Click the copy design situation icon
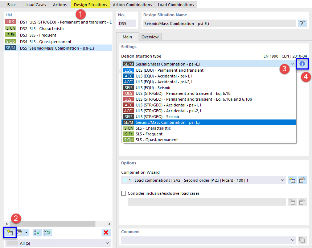Viewport: 312px width, 248px height. [20, 232]
